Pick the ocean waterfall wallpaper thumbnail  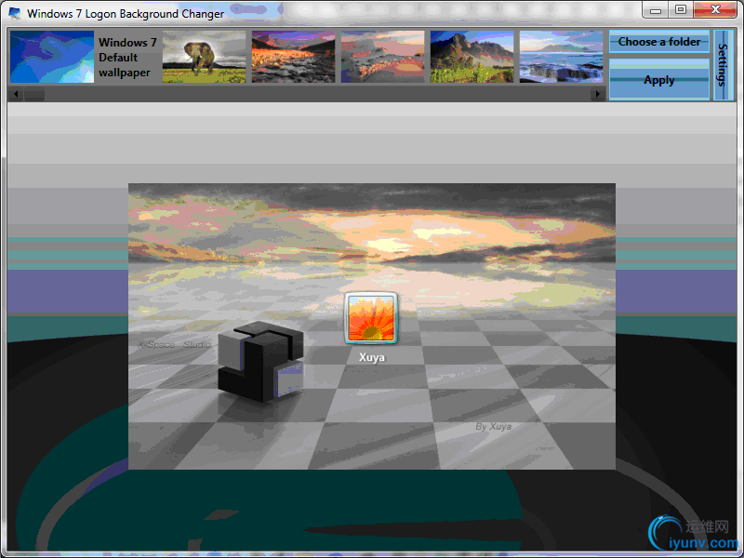[561, 57]
